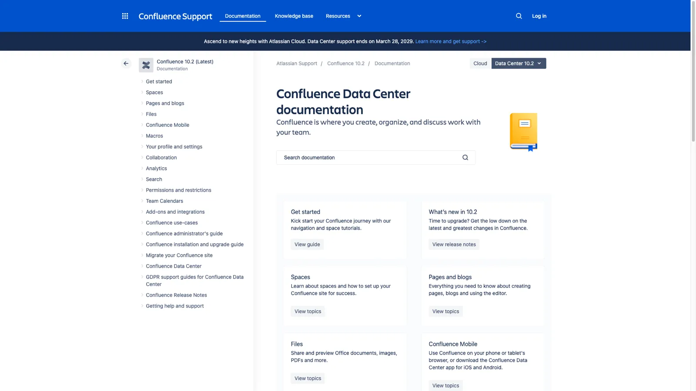
Task: Open Confluence Release Notes sidebar item
Action: click(176, 295)
